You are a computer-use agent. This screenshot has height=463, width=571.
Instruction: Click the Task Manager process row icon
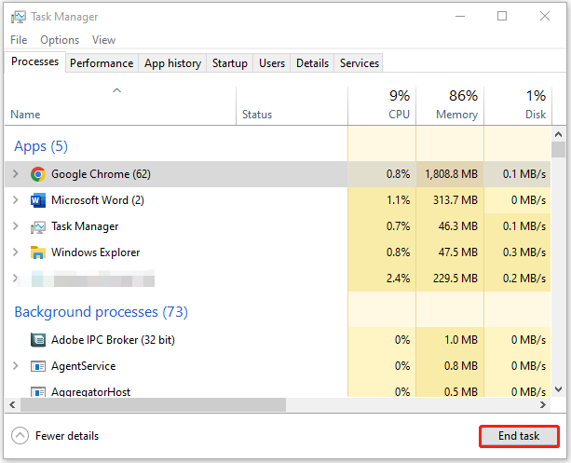(38, 227)
